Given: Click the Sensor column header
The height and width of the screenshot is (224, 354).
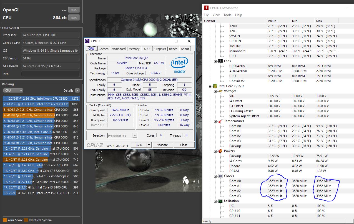Looking at the screenshot, I should tap(234, 21).
